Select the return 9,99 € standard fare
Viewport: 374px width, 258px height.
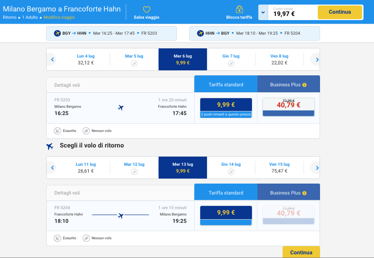226,213
